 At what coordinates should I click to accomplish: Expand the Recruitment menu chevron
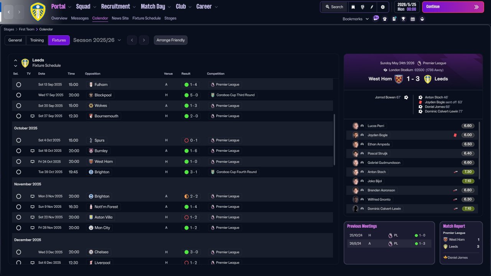pos(134,7)
